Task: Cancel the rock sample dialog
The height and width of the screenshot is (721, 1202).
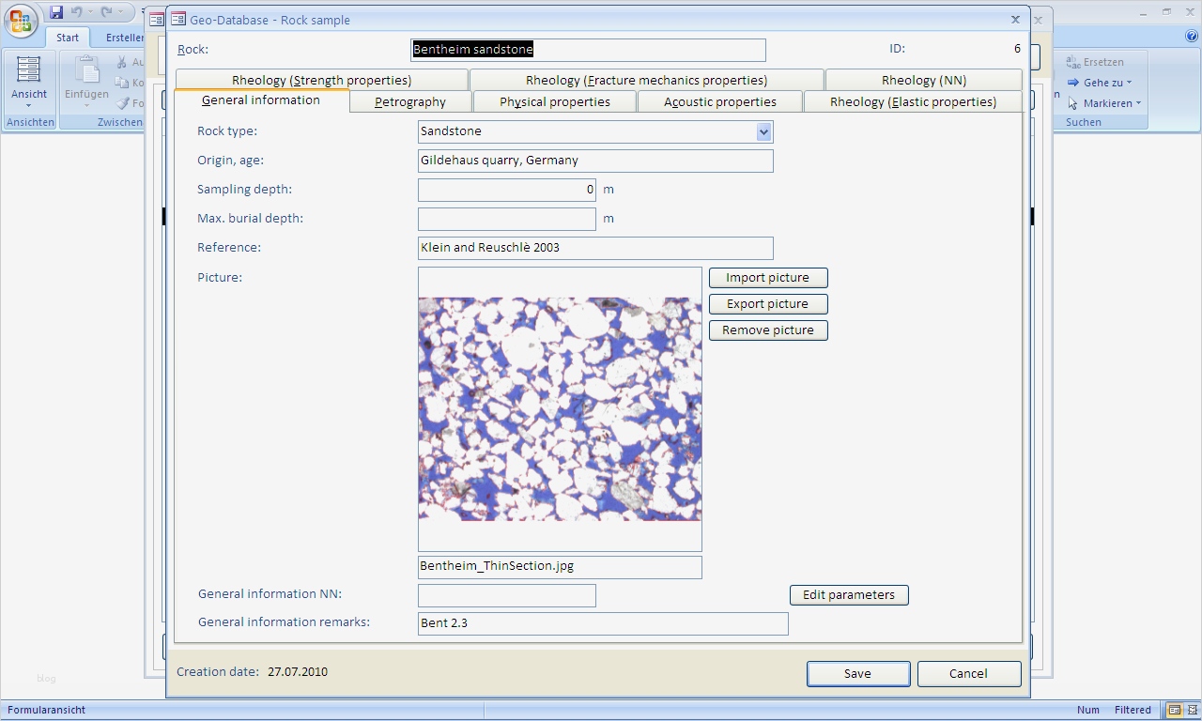Action: coord(969,674)
